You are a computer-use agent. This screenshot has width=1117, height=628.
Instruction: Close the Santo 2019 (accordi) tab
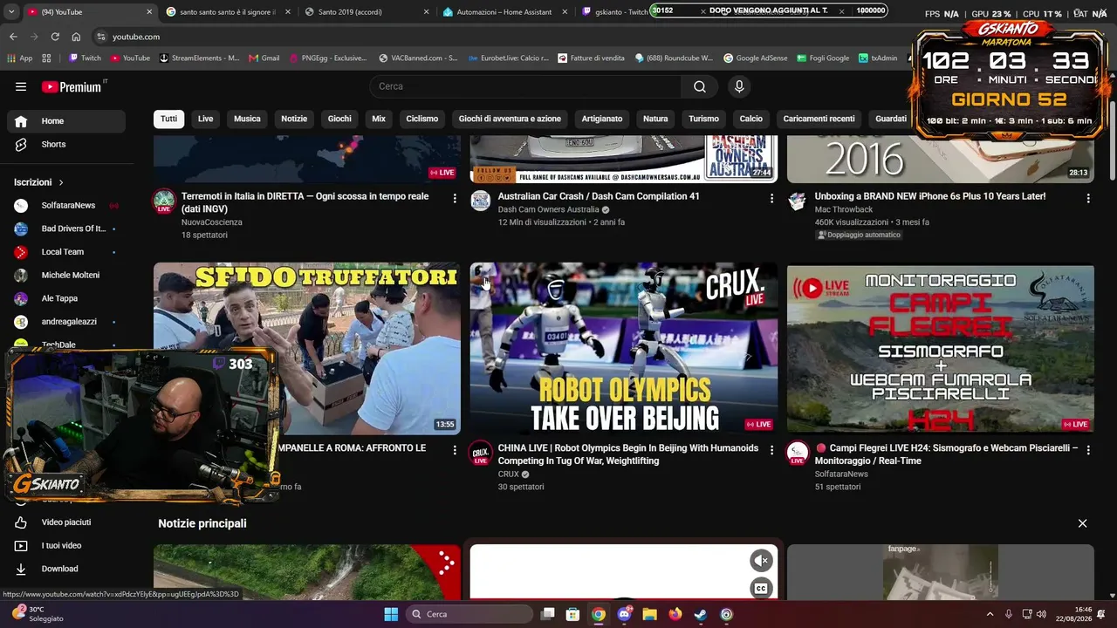[426, 12]
